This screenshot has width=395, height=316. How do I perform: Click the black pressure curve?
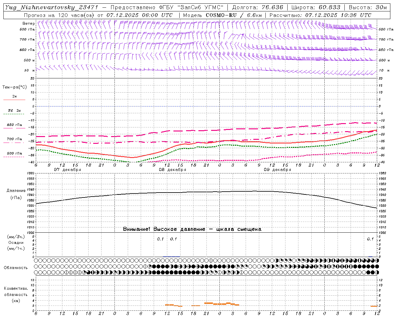point(207,192)
